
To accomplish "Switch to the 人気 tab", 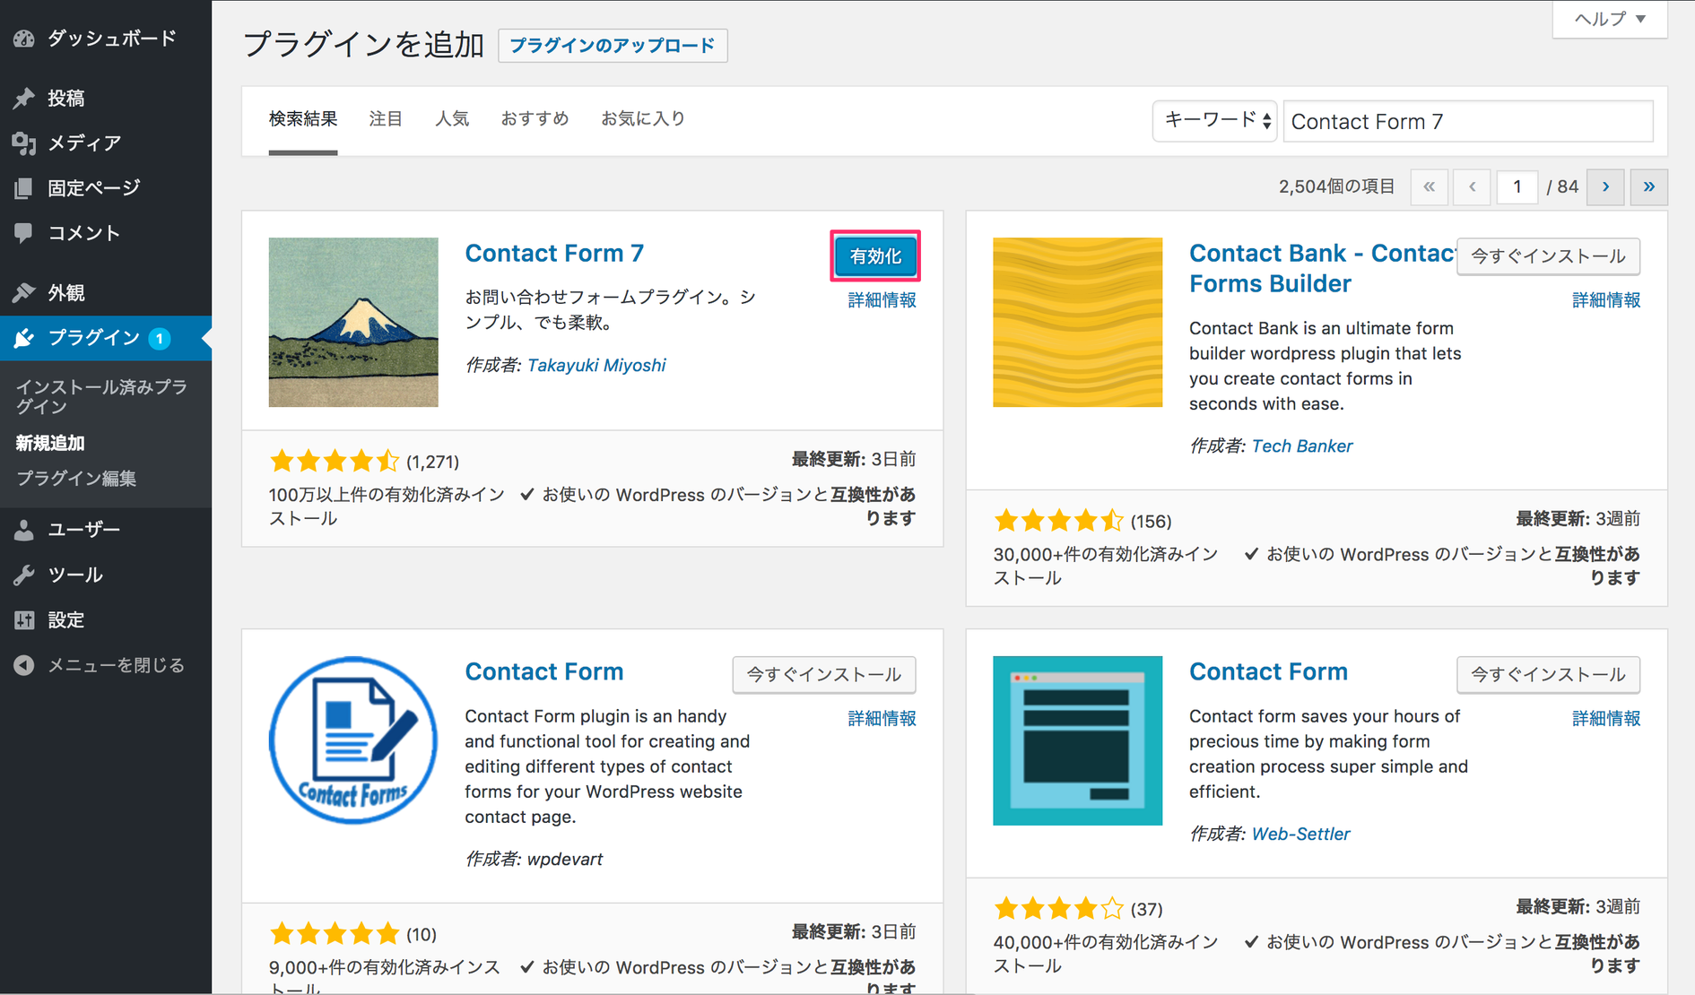I will (x=452, y=118).
